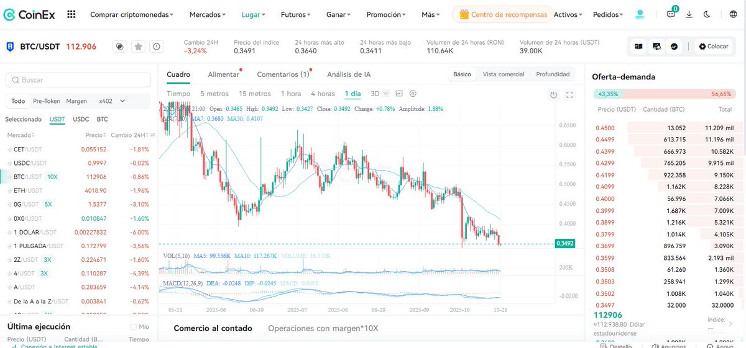Viewport: 746px width, 348px height.
Task: Switch to Comentarios (1) tab
Action: tap(283, 74)
